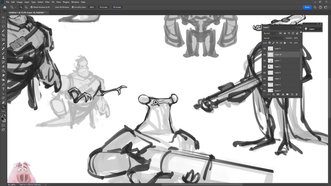Open the Image menu

tap(19, 2)
